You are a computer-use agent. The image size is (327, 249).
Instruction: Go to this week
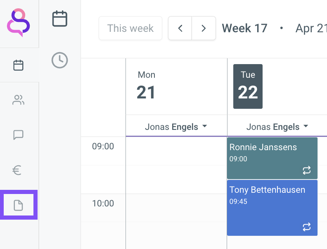130,28
